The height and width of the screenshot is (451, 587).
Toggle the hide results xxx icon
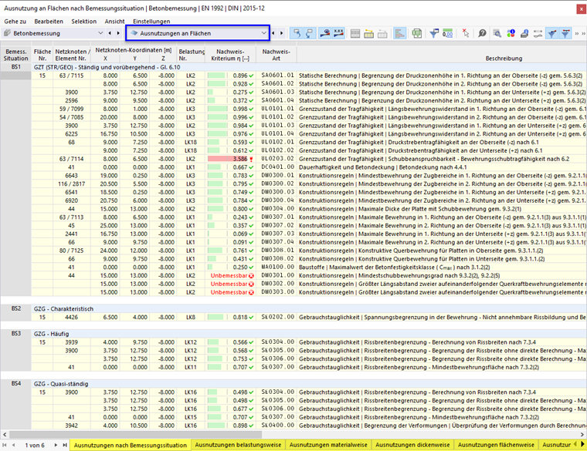click(x=338, y=33)
